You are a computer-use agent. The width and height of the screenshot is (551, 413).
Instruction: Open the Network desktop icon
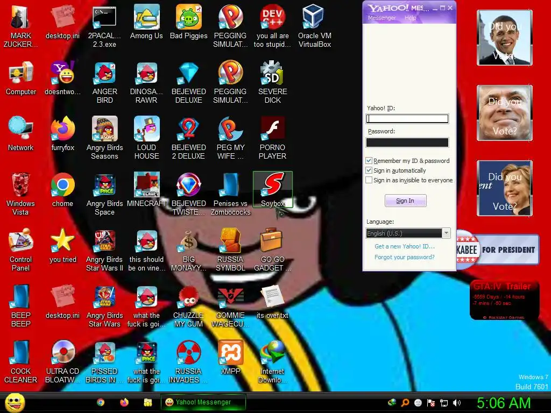coord(21,133)
